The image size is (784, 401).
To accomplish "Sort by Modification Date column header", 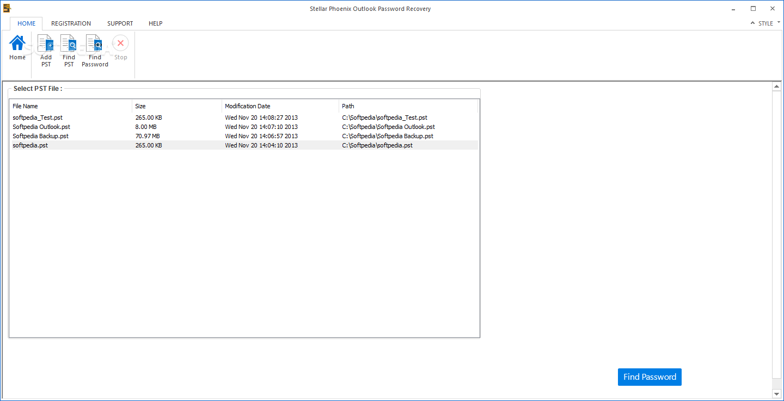I will [x=280, y=106].
